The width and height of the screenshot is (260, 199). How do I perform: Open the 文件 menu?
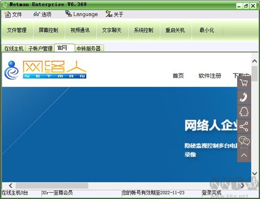pyautogui.click(x=13, y=14)
